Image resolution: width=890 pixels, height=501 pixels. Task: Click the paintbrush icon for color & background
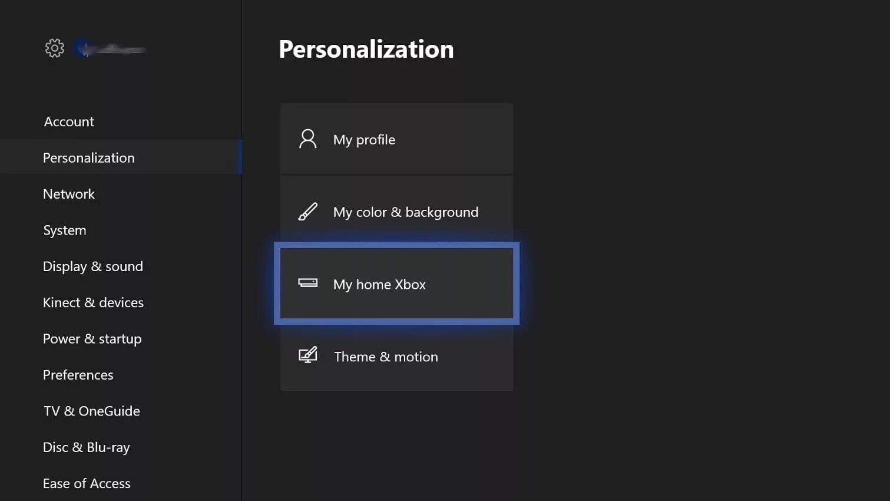pyautogui.click(x=307, y=212)
